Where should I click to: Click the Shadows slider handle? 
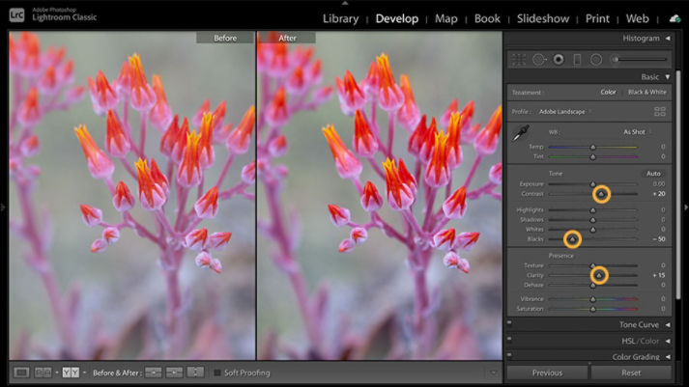[x=592, y=220]
